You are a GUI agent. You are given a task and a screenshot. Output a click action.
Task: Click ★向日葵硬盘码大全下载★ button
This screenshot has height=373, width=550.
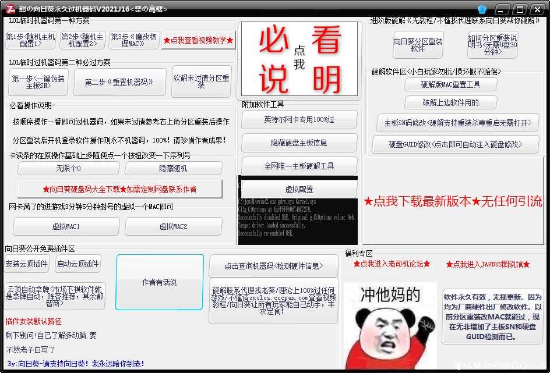coord(119,189)
